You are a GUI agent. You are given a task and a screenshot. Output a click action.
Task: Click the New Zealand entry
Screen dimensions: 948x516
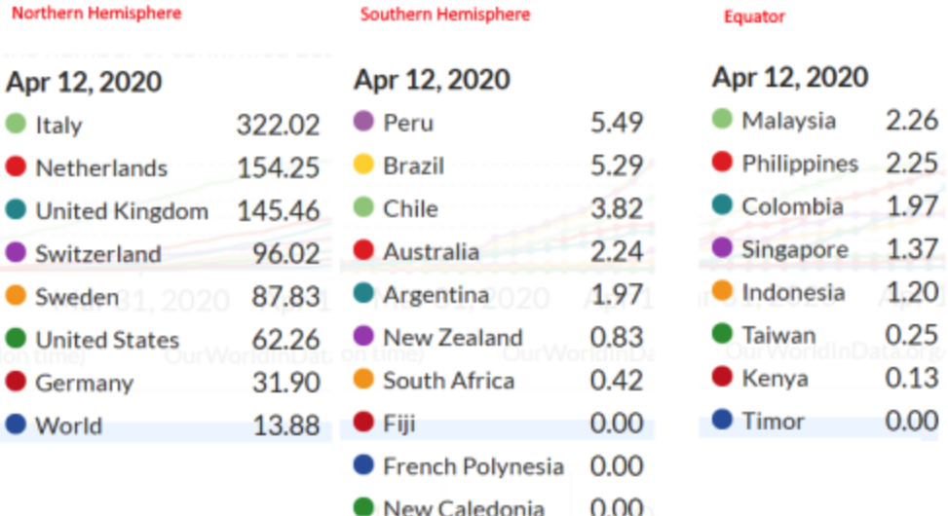(x=452, y=337)
